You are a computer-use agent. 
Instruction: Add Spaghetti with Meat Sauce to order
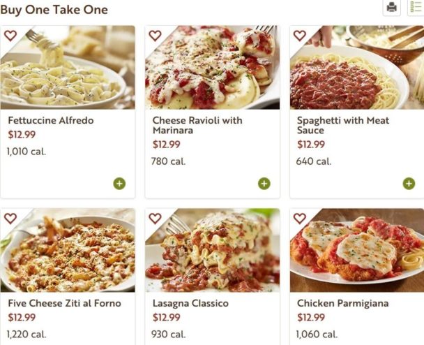409,184
